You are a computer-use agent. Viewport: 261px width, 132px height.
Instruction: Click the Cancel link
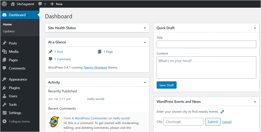[227, 122]
